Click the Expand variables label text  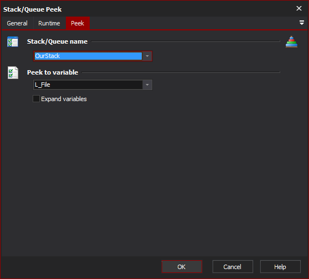click(64, 99)
